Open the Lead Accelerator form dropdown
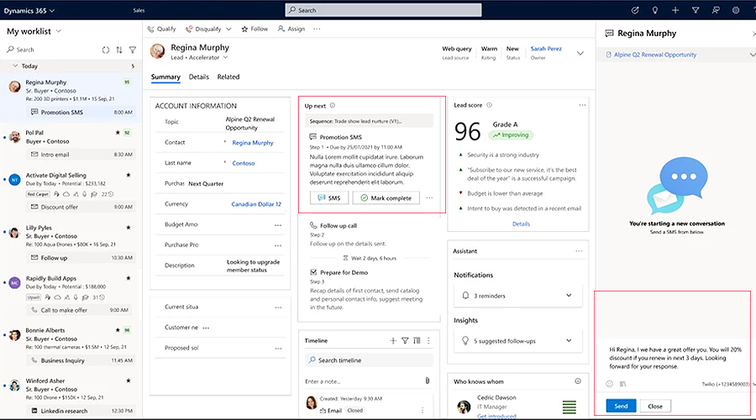This screenshot has height=420, width=756. 225,57
